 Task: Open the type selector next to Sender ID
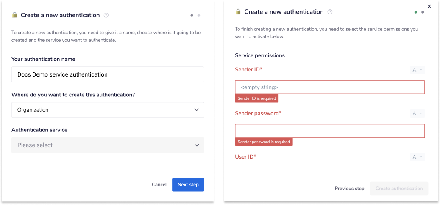click(x=417, y=70)
